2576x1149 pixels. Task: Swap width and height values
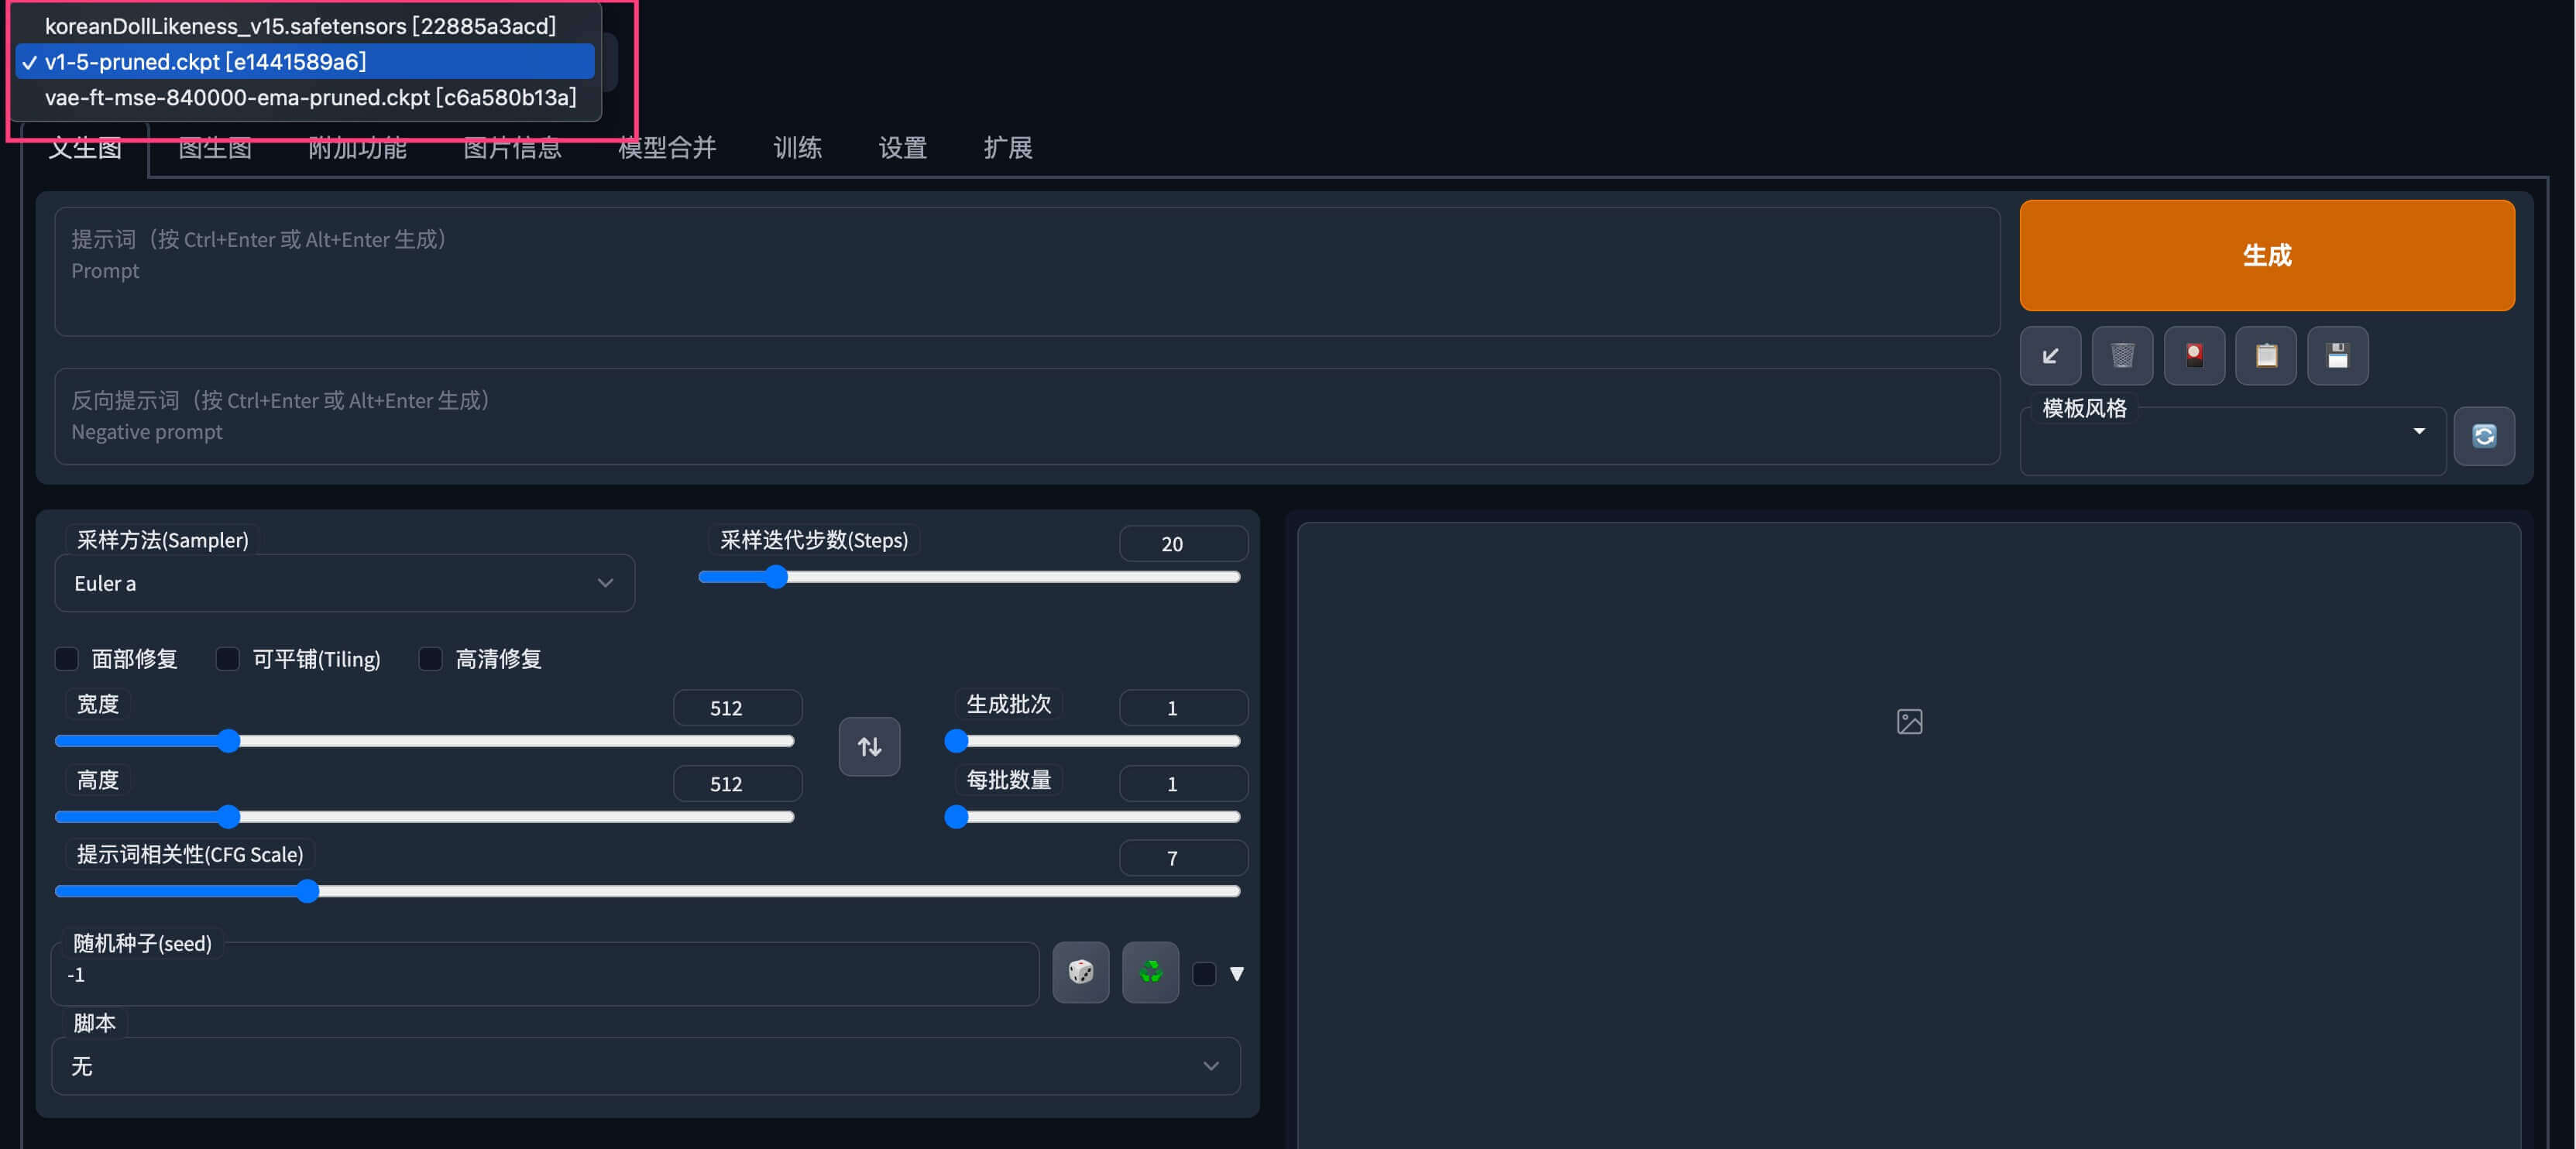coord(869,746)
